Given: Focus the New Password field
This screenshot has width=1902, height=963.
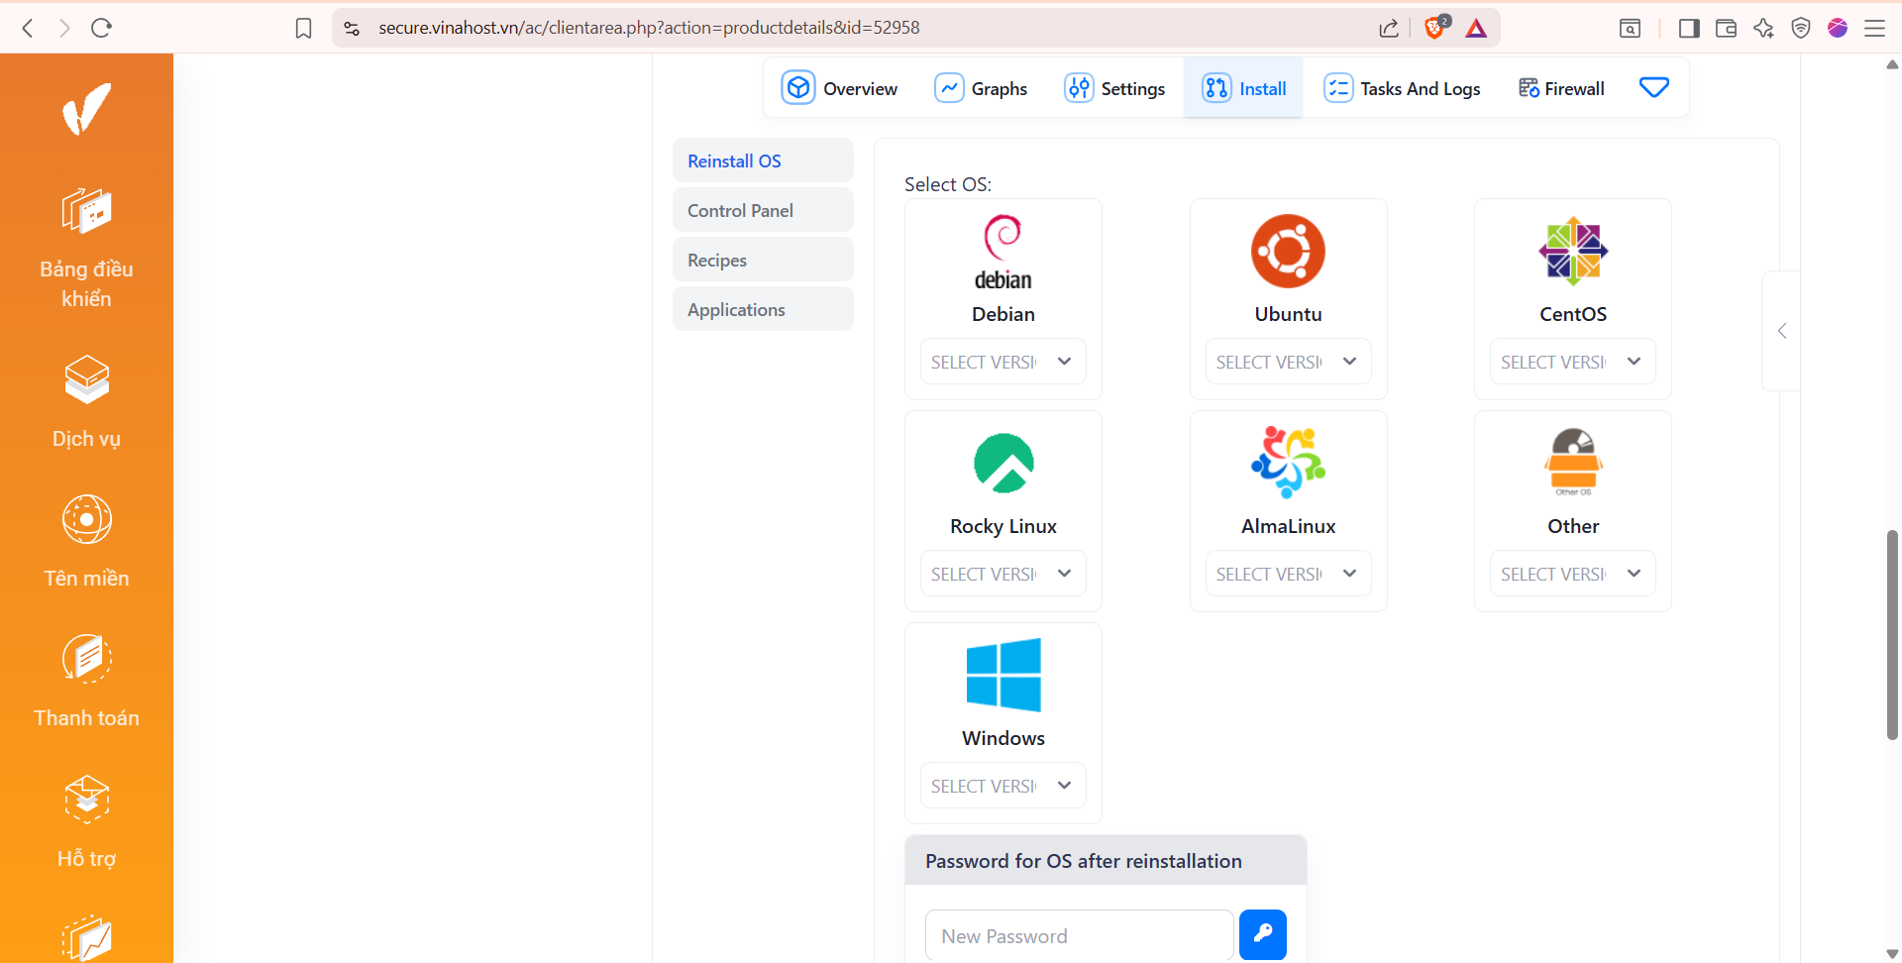Looking at the screenshot, I should 1080,935.
